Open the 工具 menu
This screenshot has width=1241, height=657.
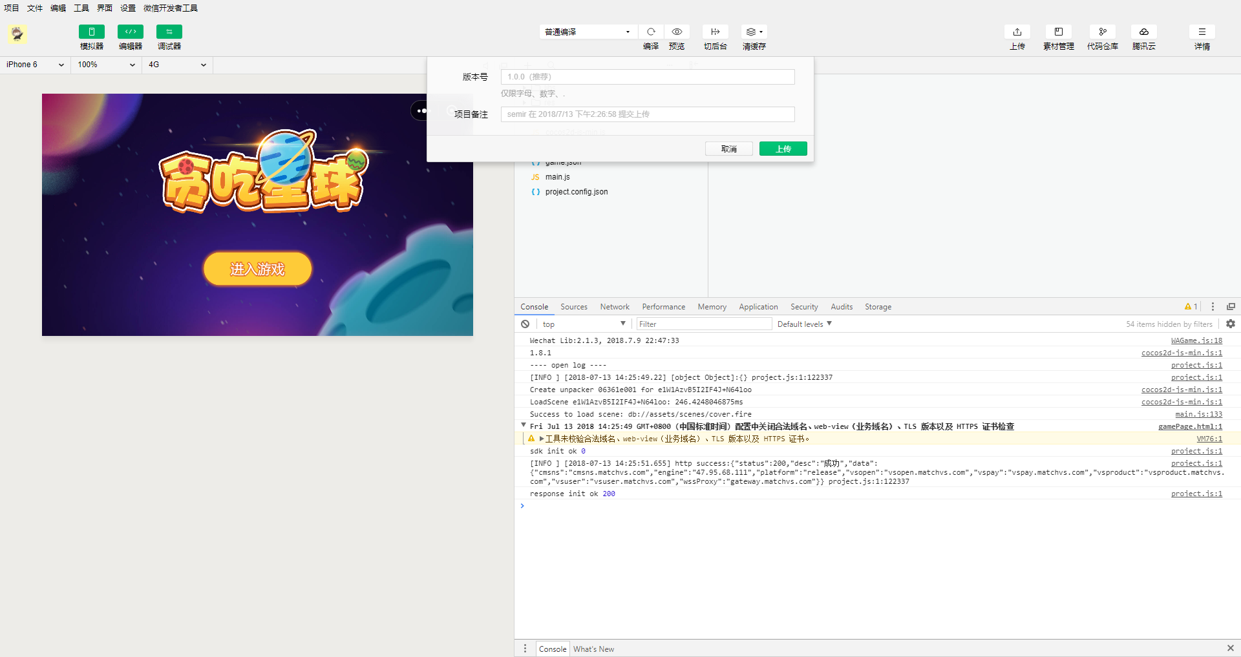tap(81, 8)
